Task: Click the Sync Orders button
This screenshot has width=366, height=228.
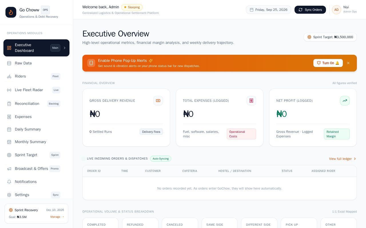Action: pyautogui.click(x=310, y=10)
